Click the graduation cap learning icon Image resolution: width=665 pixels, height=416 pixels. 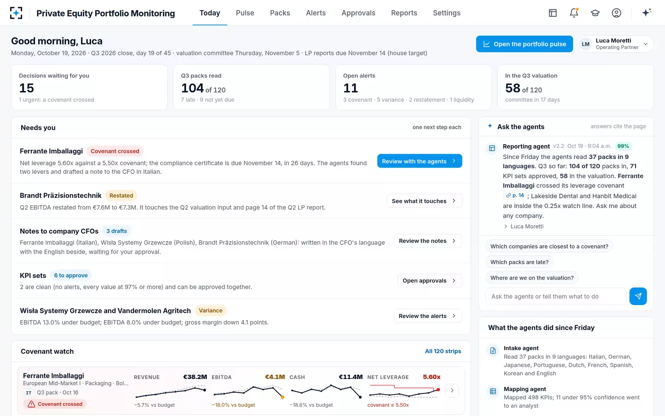(595, 13)
